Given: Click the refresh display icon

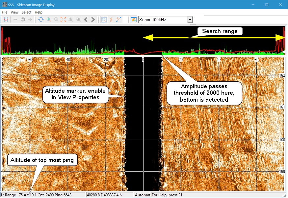Looking at the screenshot, I should (41, 20).
